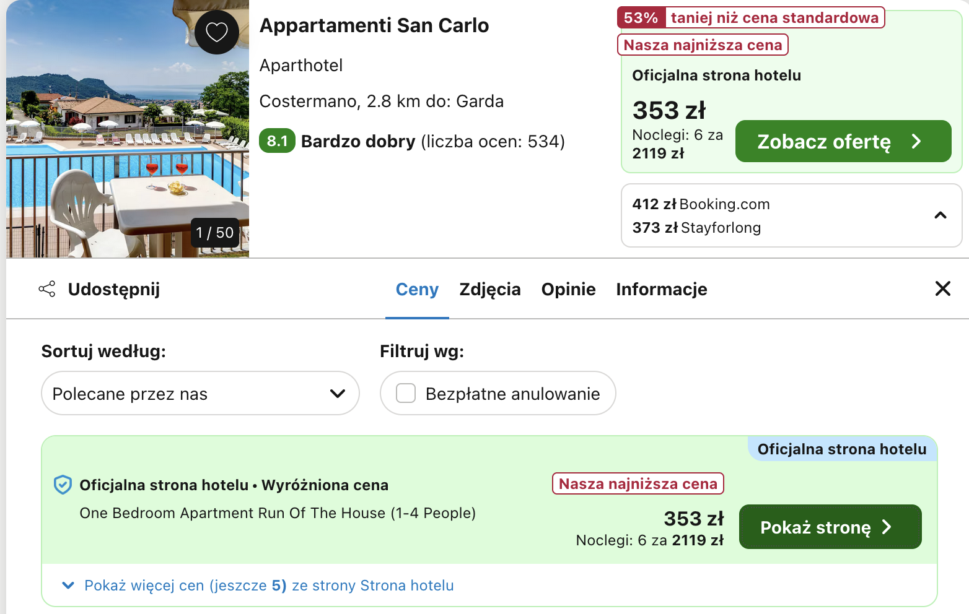Enable Bezpłatne anulowanie checkbox
Screen dimensions: 969x614
406,393
